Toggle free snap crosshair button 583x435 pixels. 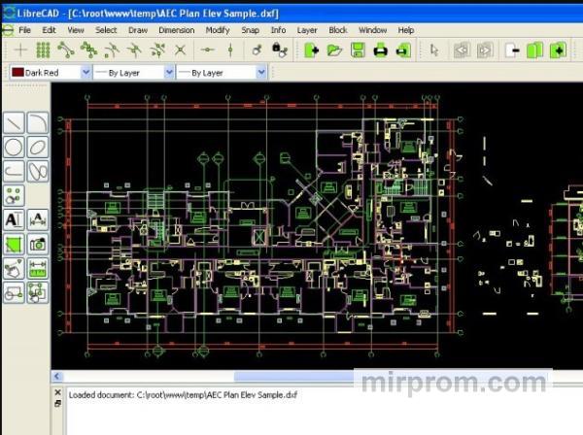(x=19, y=50)
